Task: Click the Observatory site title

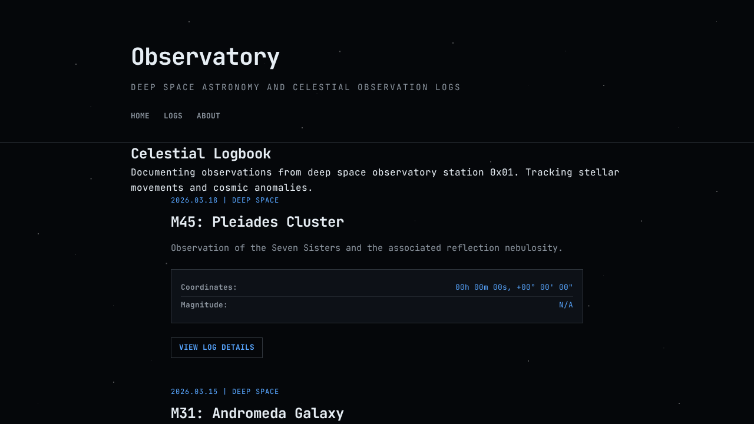Action: pyautogui.click(x=205, y=57)
